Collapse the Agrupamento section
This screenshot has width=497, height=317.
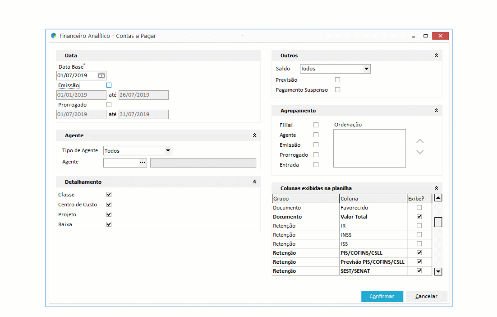point(437,111)
